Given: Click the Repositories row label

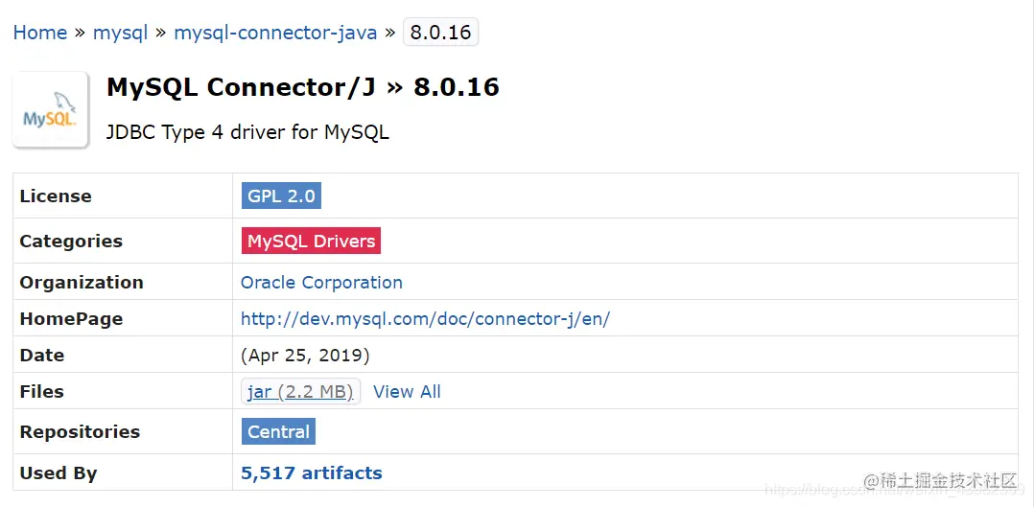Looking at the screenshot, I should pos(80,432).
